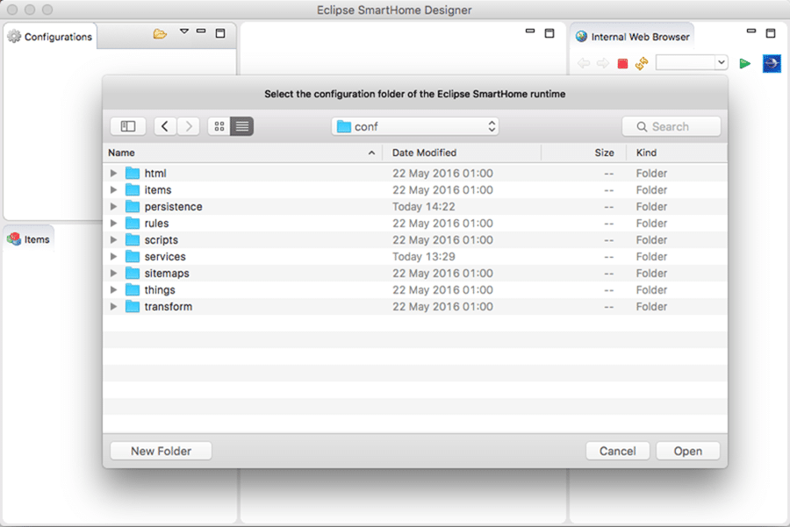Viewport: 790px width, 527px height.
Task: Stop loading page in web browser
Action: [622, 63]
